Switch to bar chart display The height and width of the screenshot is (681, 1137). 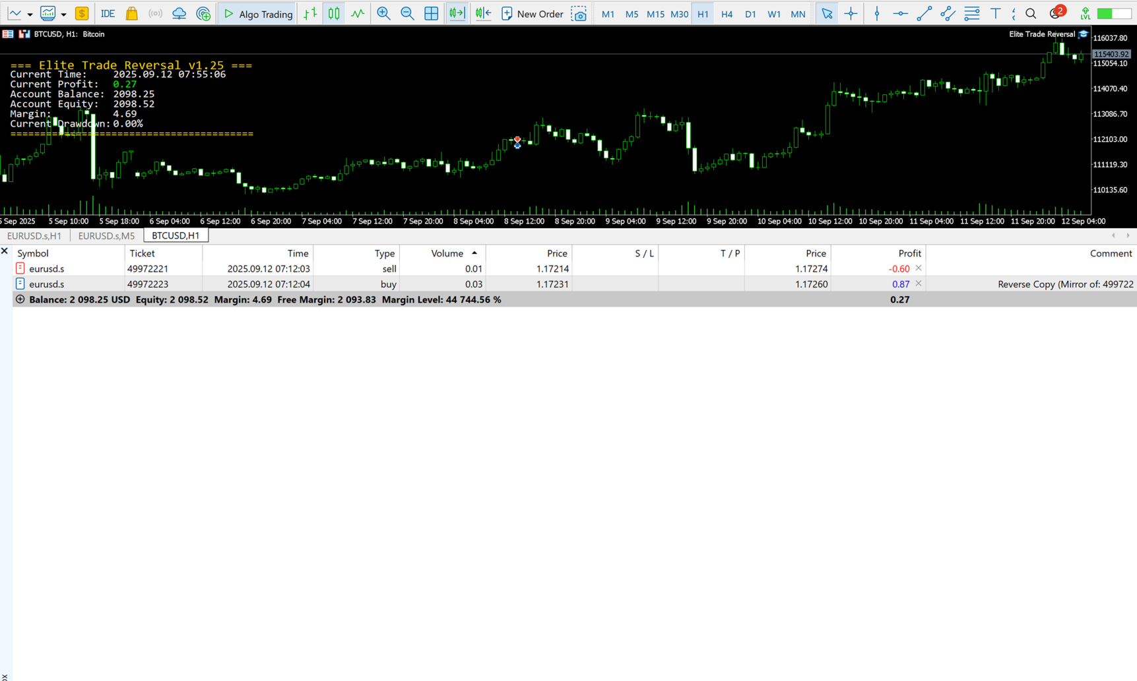coord(310,13)
